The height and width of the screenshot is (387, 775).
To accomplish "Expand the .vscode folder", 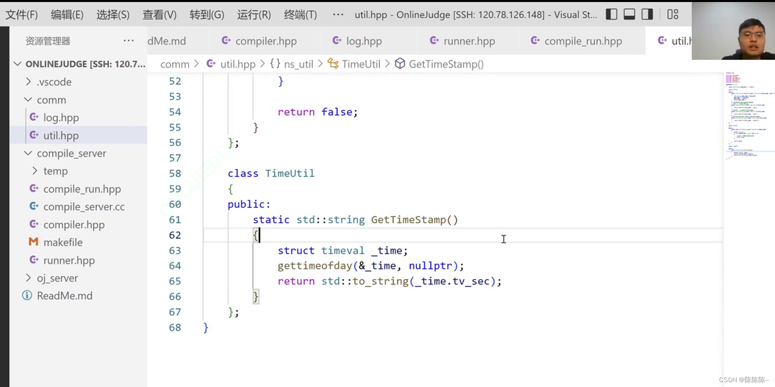I will pyautogui.click(x=28, y=82).
